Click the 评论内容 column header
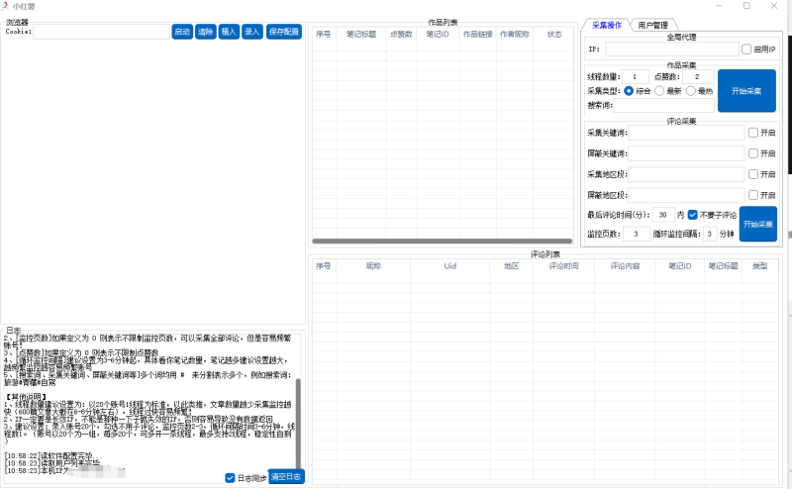 (x=625, y=266)
